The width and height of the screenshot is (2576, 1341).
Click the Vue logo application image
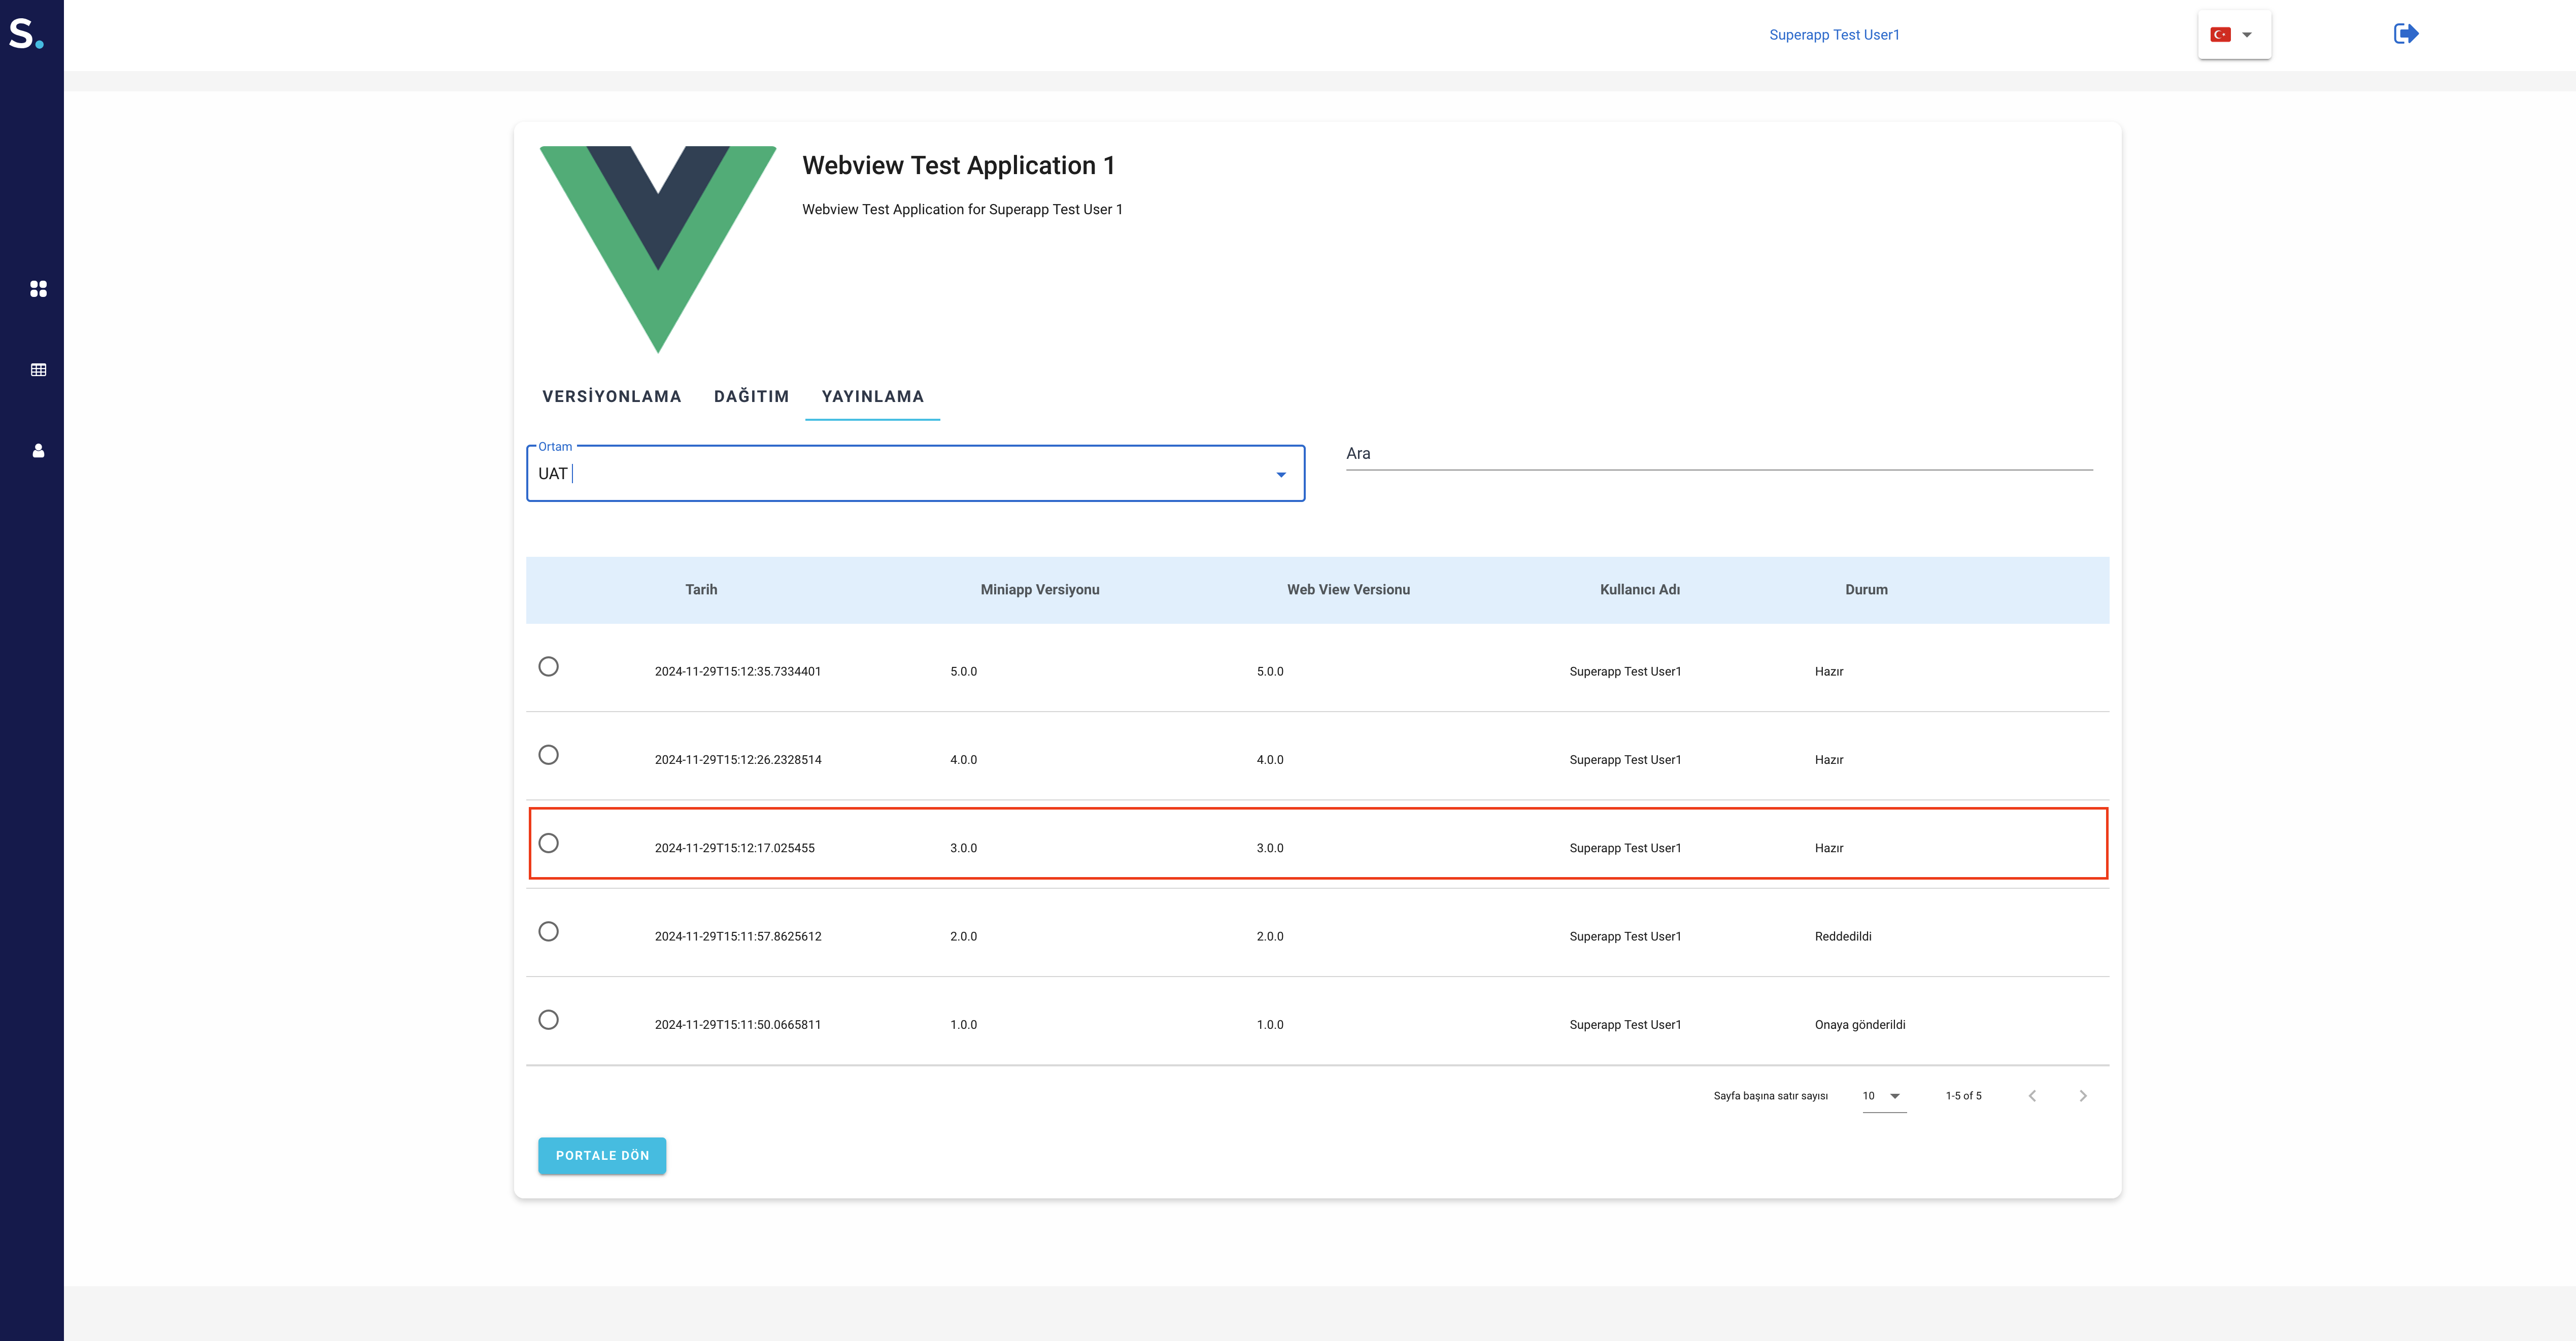pos(658,248)
